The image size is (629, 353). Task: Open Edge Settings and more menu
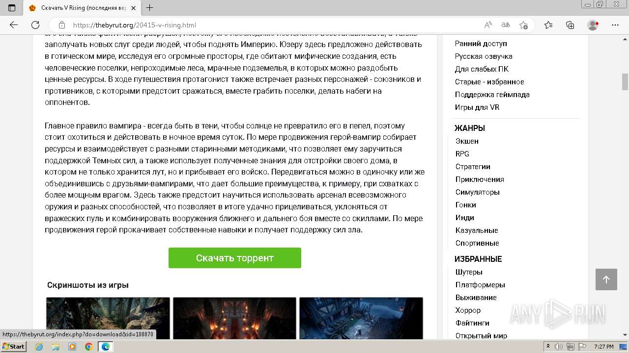coord(615,25)
